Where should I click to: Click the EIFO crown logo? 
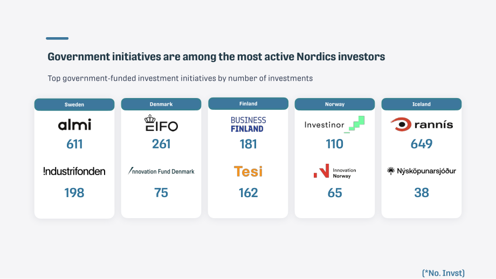161,123
